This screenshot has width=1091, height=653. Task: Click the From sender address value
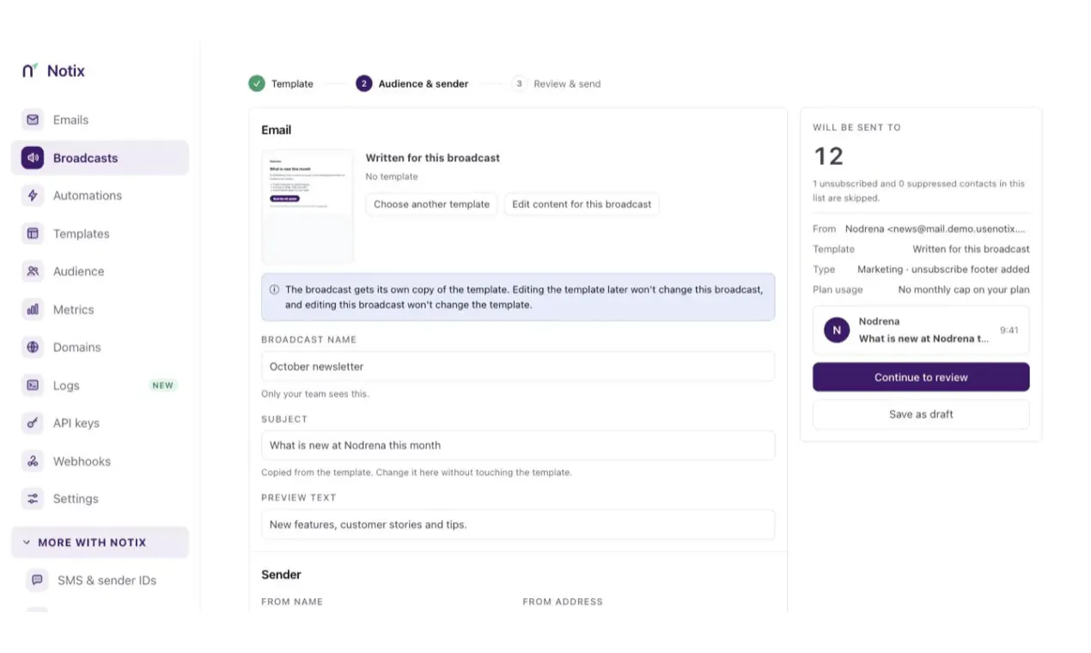tap(936, 229)
